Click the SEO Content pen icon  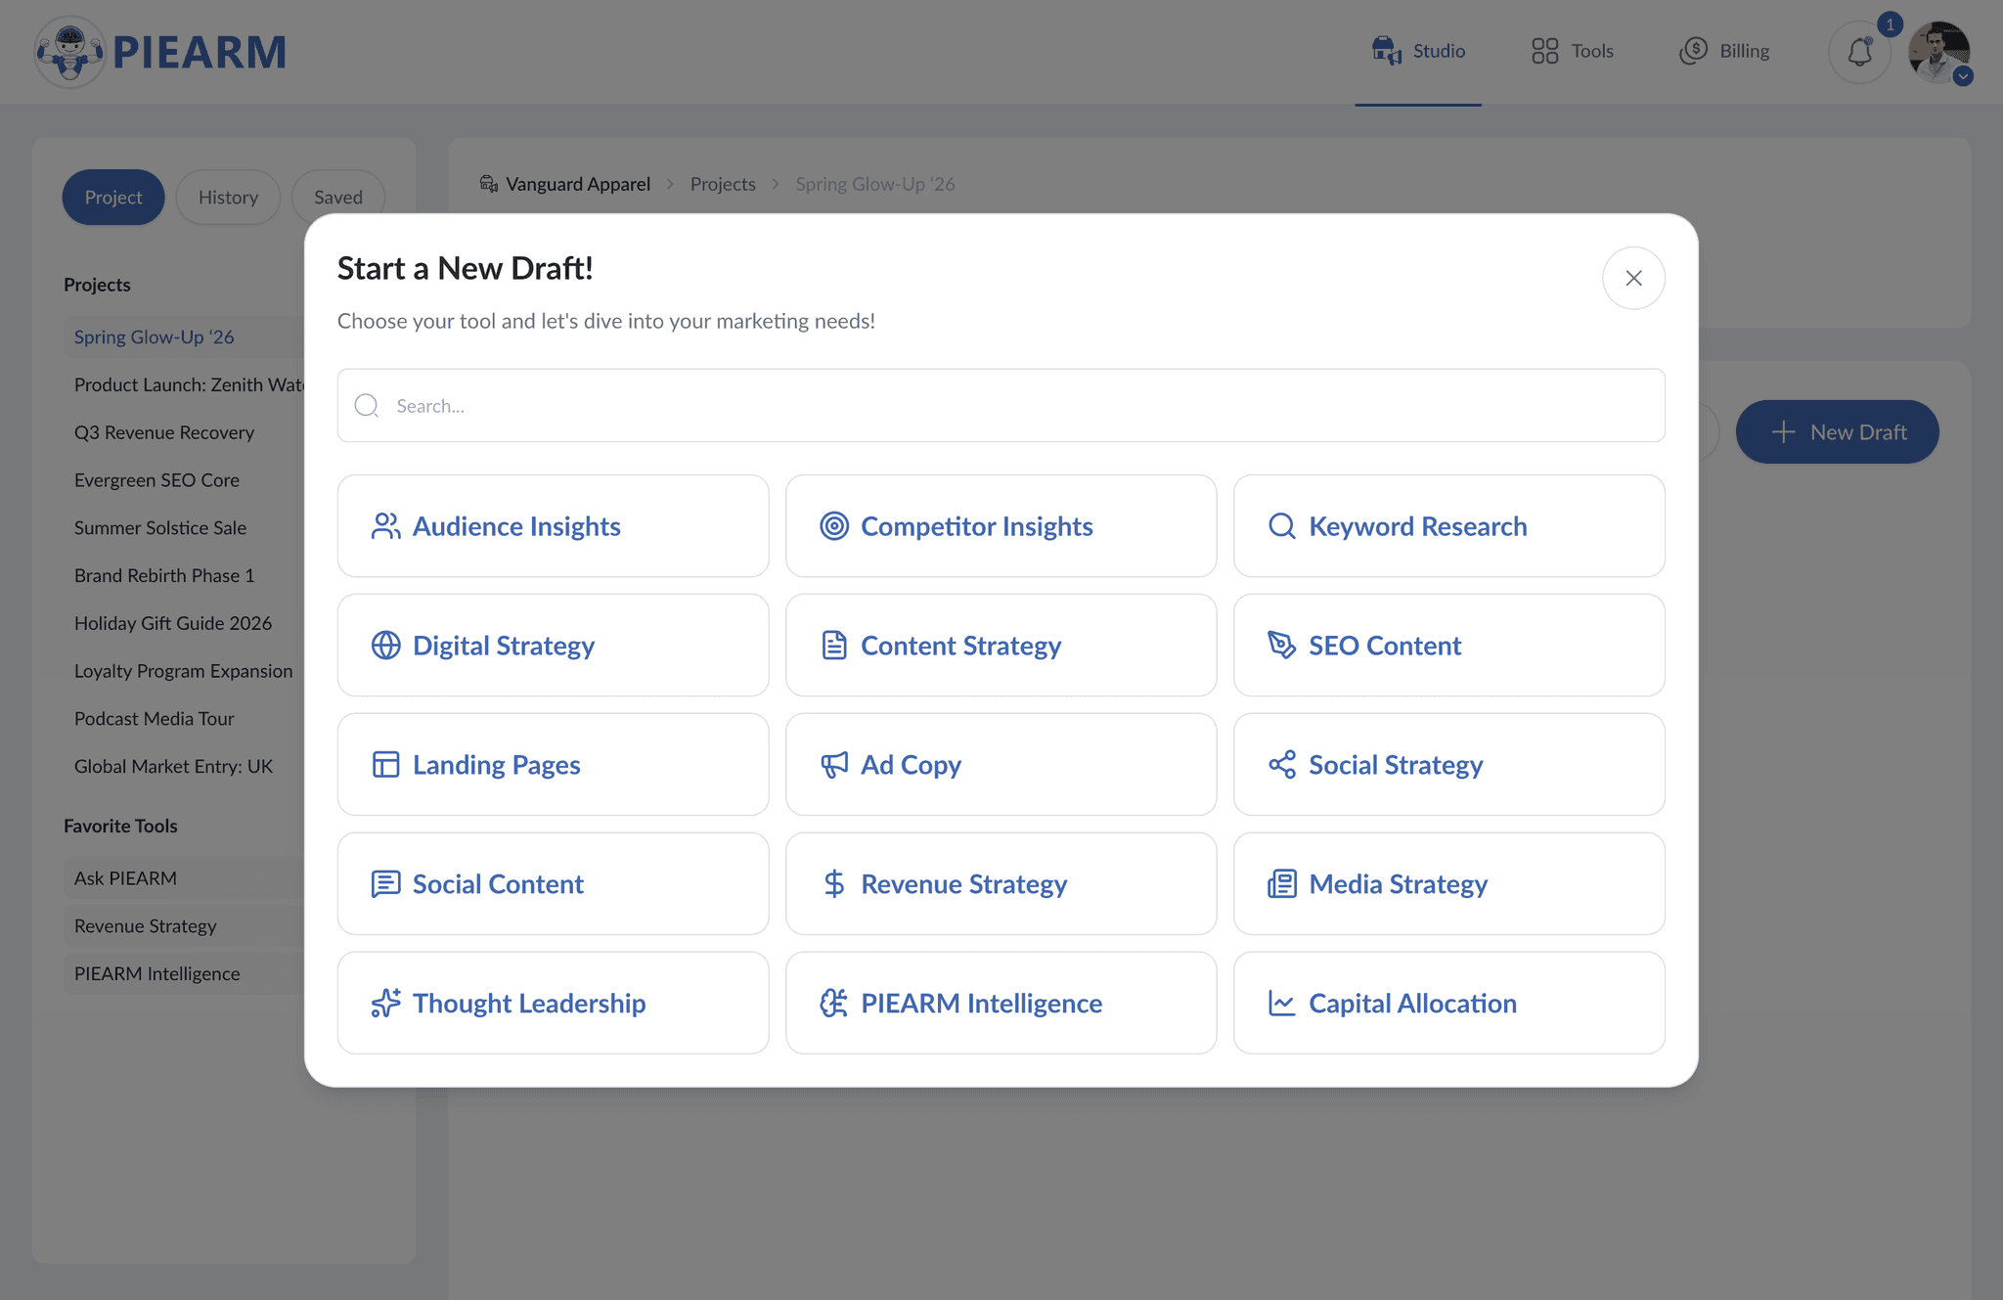(x=1282, y=646)
